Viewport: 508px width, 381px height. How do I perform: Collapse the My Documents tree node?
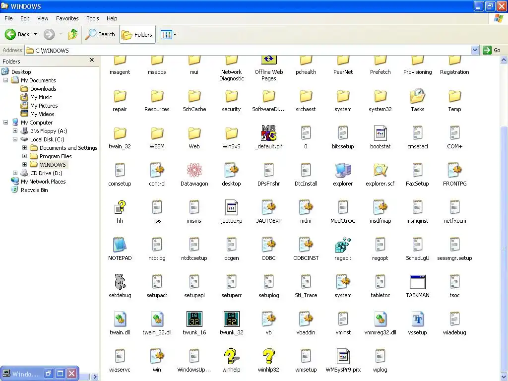(x=5, y=80)
